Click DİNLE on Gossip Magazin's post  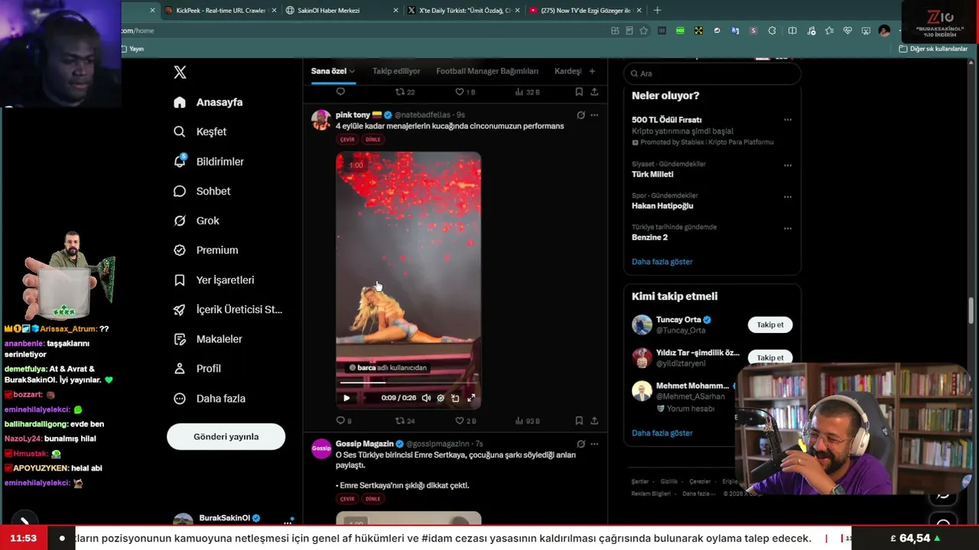372,499
